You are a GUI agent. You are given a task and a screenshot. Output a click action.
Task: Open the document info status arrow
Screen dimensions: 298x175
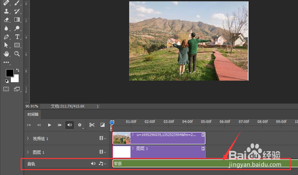(x=98, y=107)
